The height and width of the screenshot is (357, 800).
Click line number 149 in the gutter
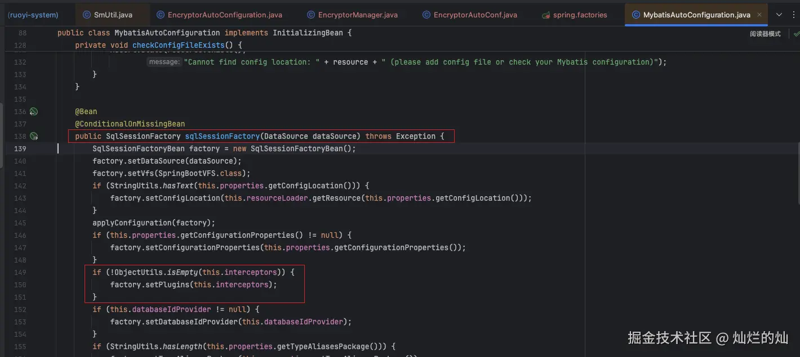click(x=20, y=272)
